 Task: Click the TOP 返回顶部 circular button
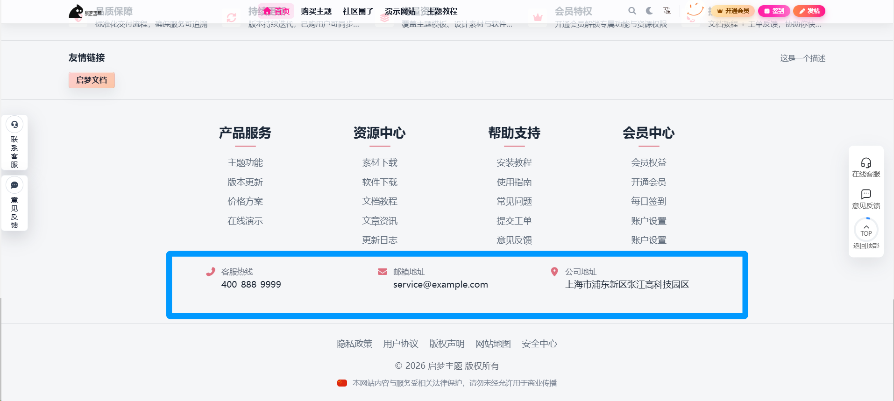click(866, 231)
